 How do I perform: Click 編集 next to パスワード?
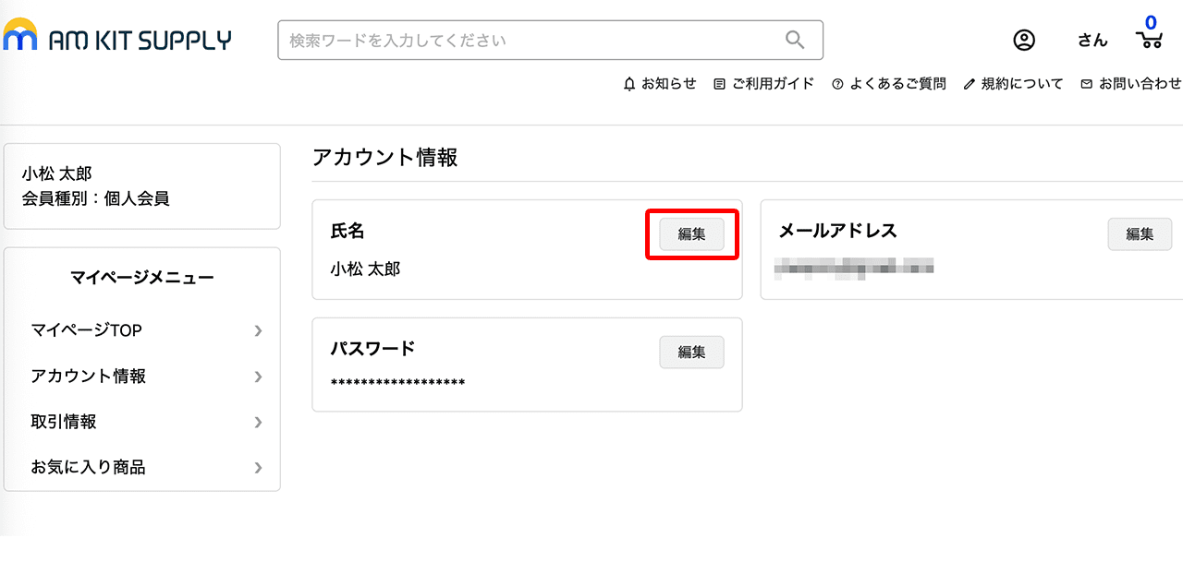point(691,352)
